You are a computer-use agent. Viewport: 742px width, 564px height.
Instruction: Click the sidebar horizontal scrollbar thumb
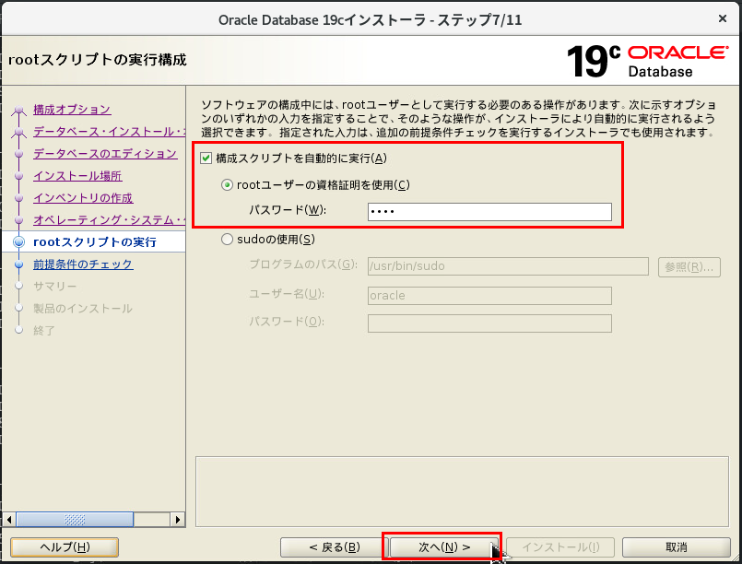pyautogui.click(x=75, y=520)
